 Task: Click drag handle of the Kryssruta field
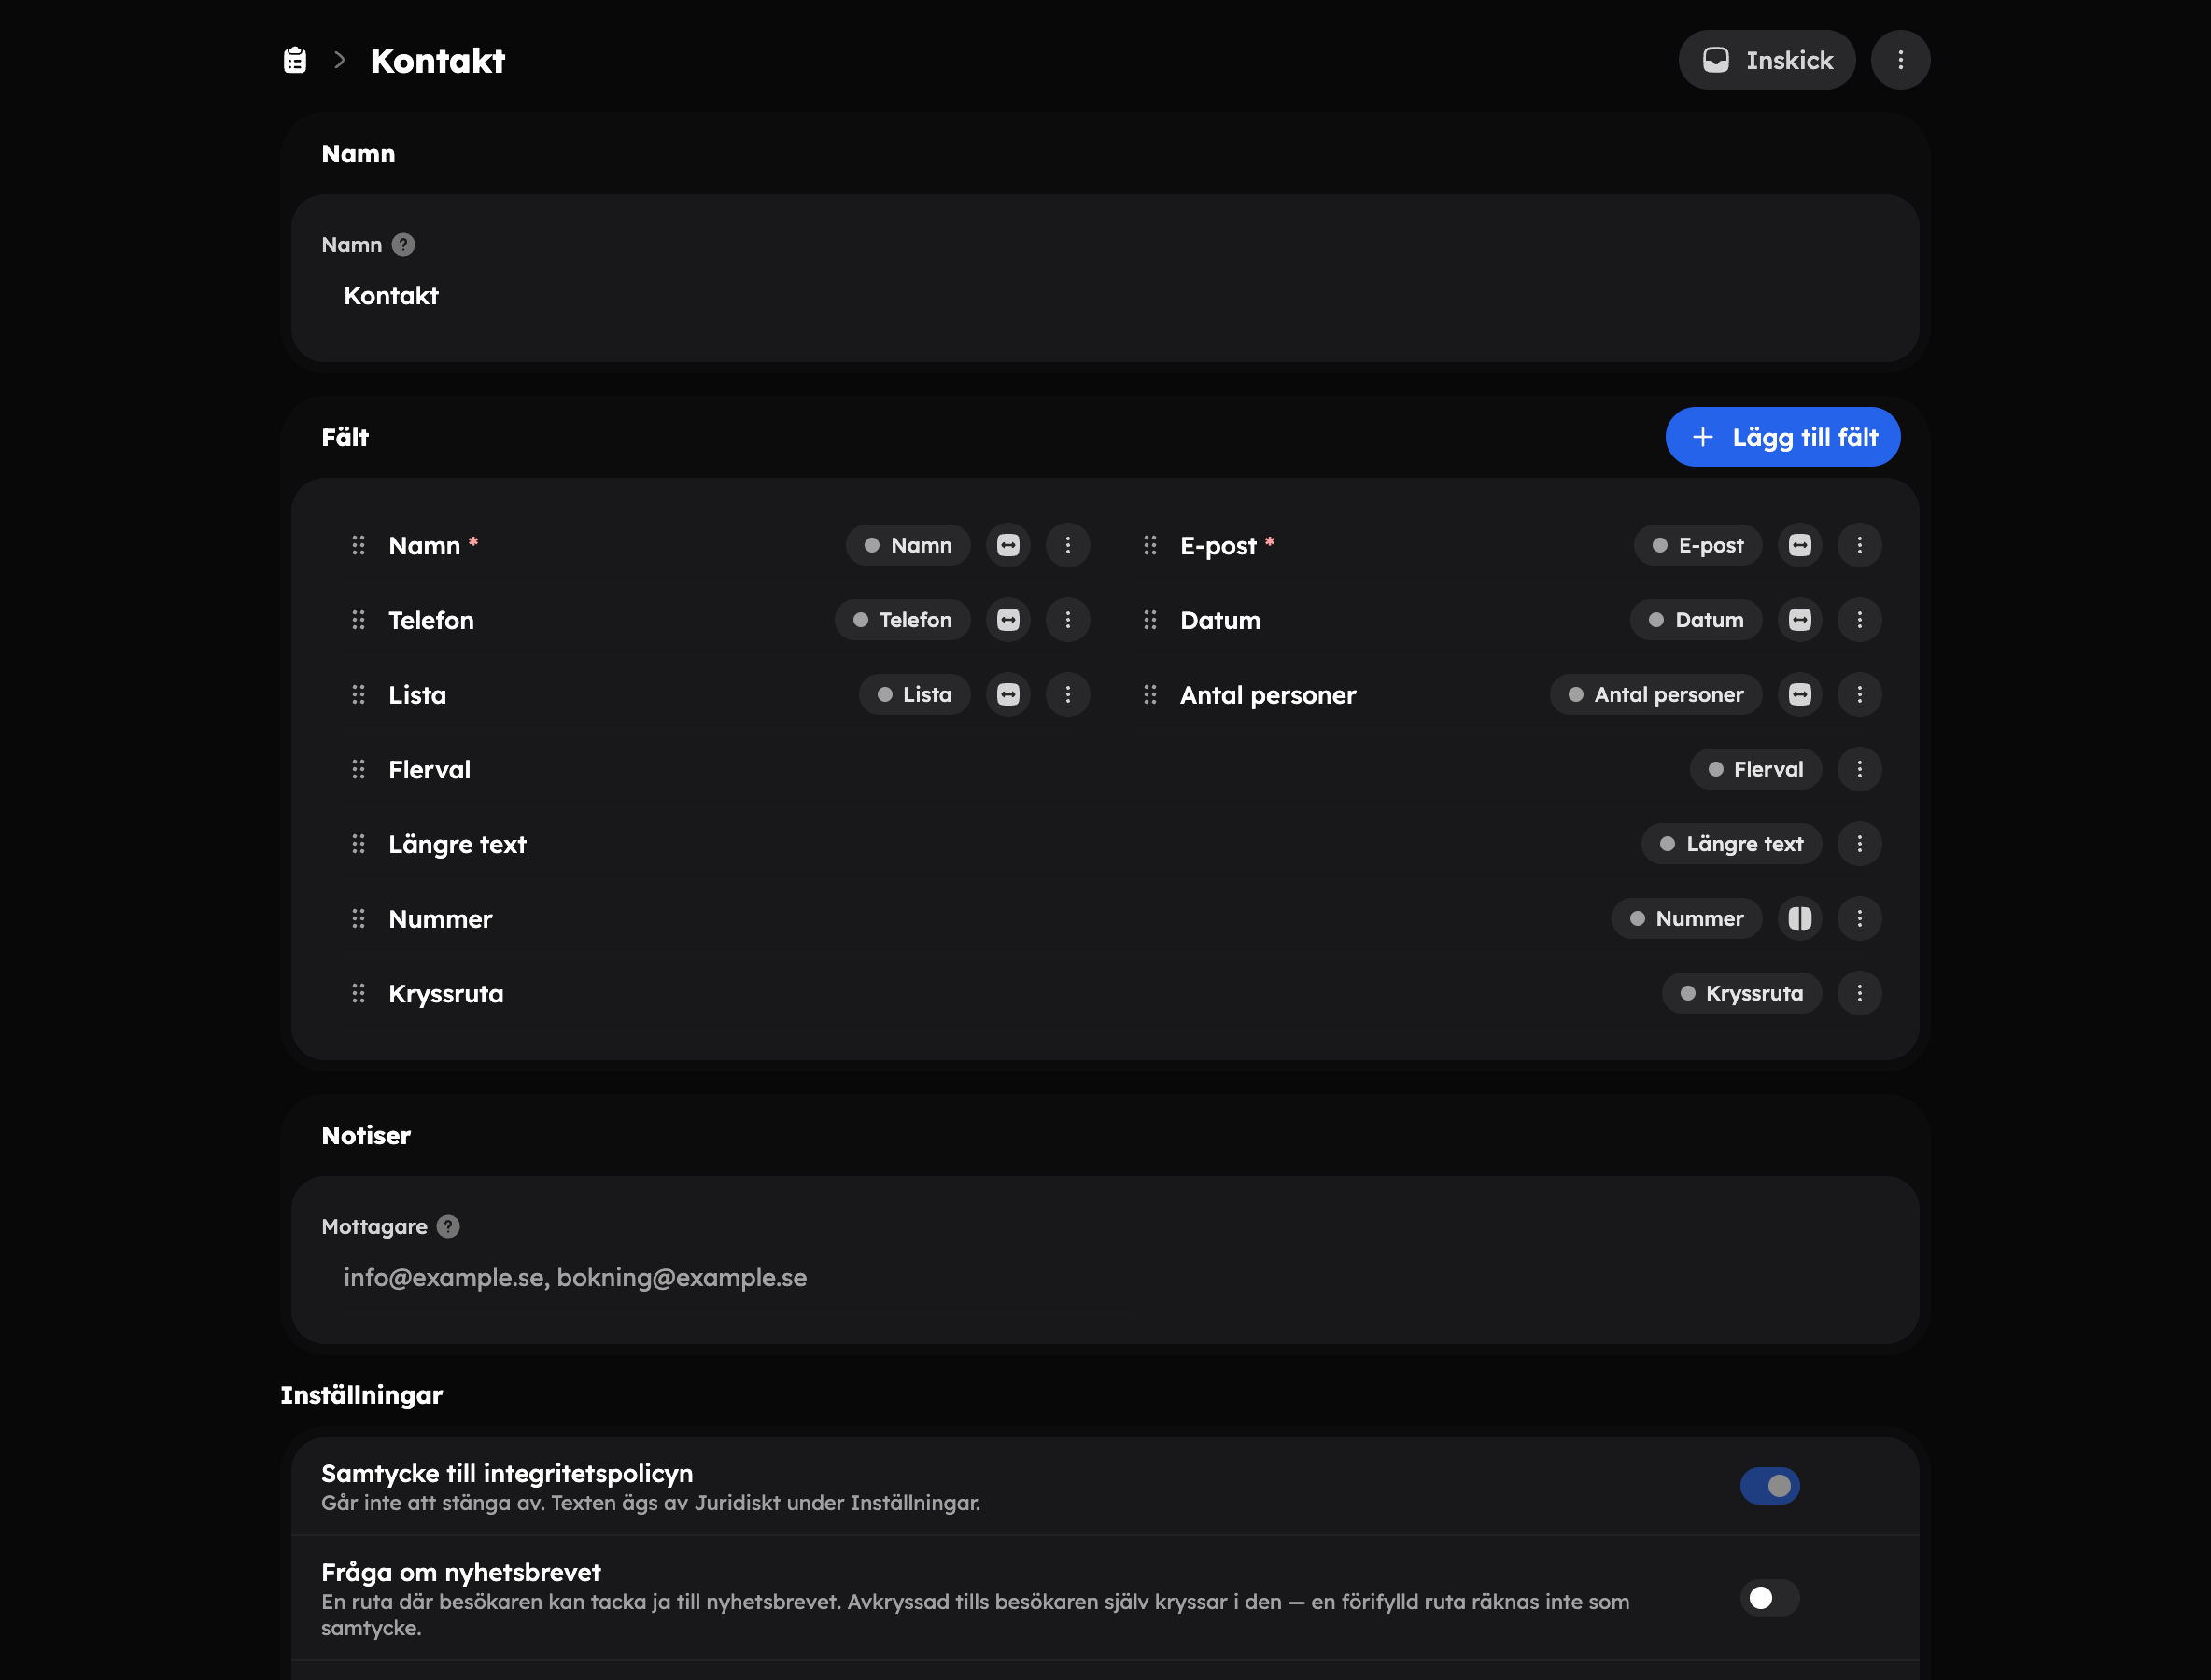[x=359, y=993]
